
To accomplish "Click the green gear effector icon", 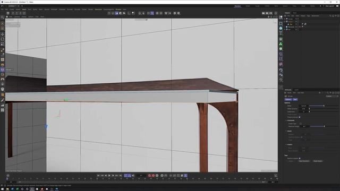I will (281, 49).
